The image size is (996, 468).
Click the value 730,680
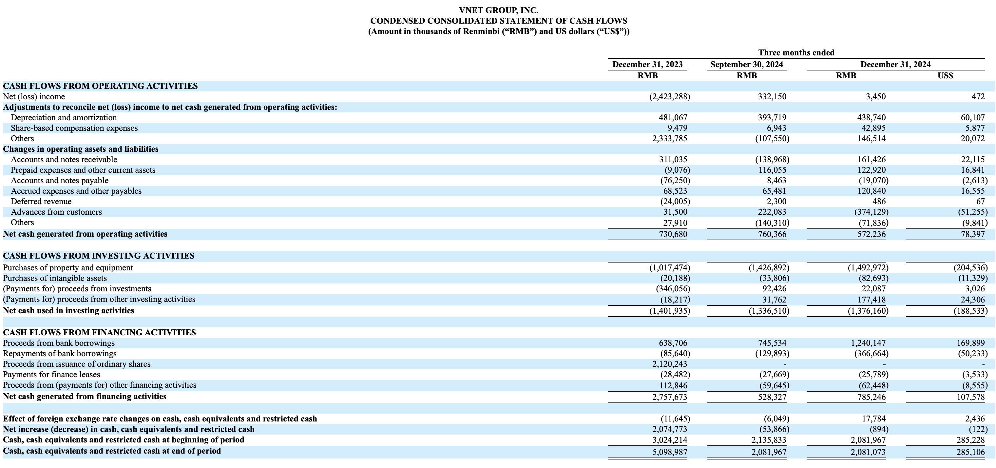pos(673,234)
